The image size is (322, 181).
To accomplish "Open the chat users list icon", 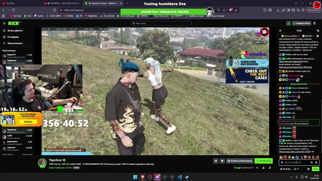I will coord(318,31).
